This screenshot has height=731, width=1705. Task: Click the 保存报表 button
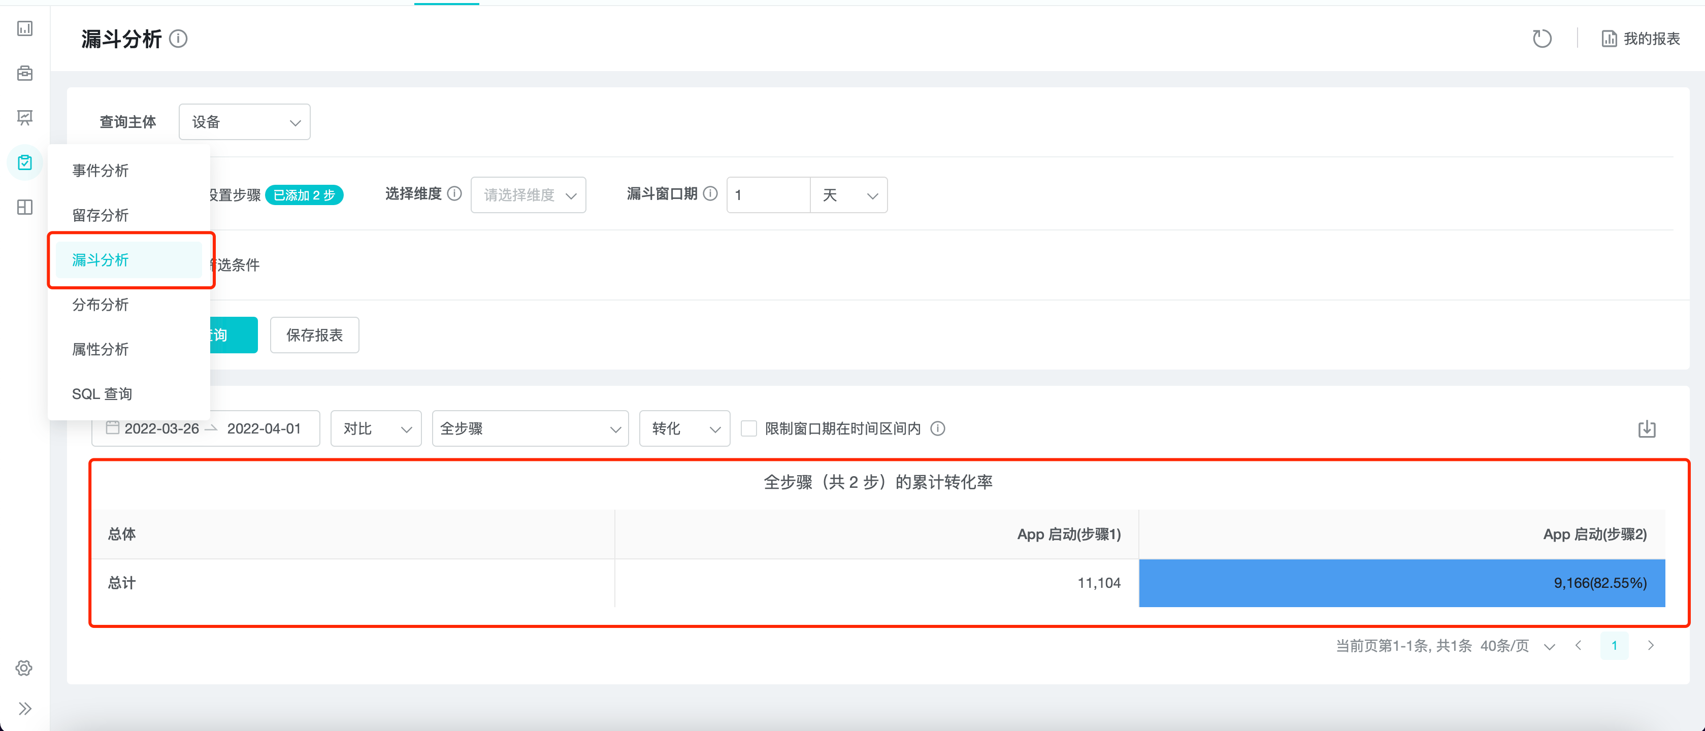tap(314, 335)
